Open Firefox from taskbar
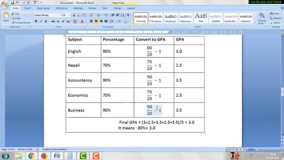This screenshot has height=160, width=284. pos(44,156)
